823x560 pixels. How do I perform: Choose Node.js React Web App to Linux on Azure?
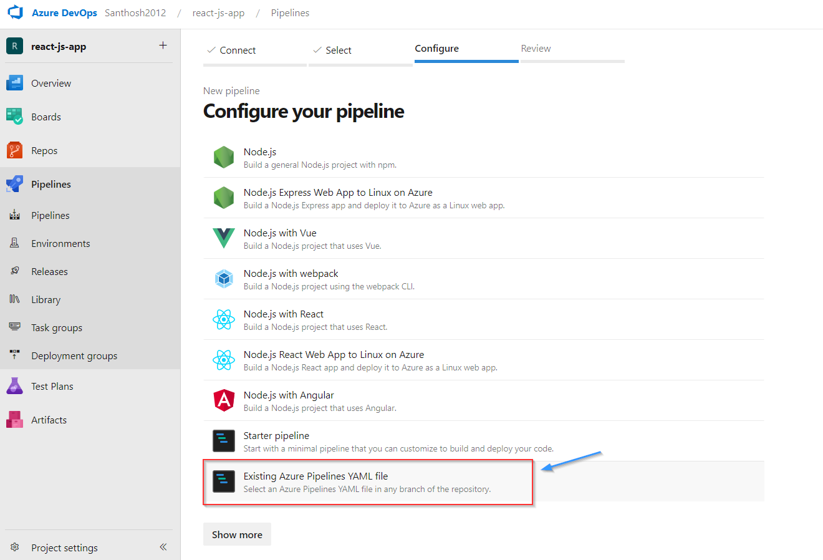point(334,354)
